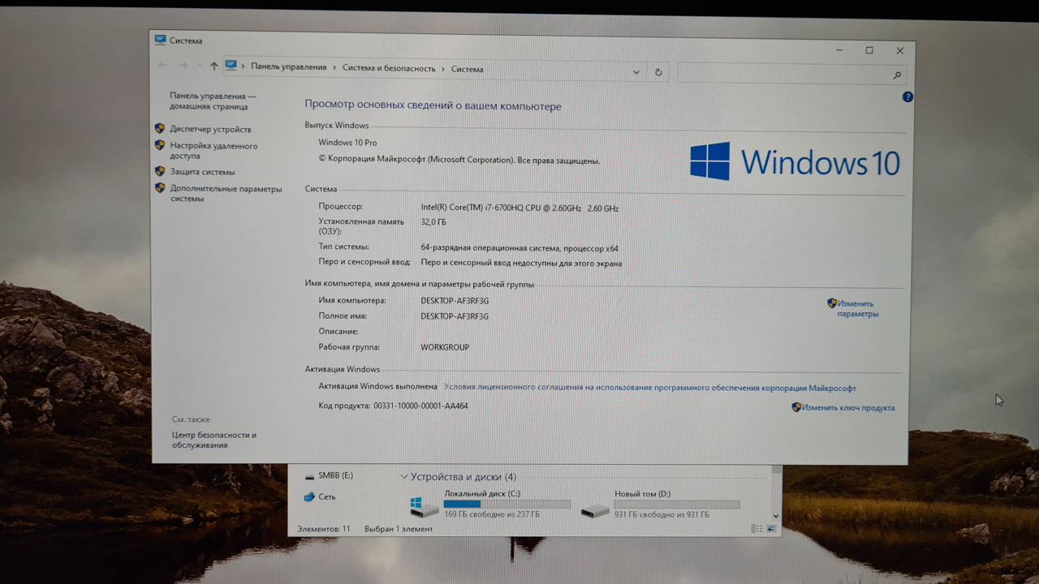Image resolution: width=1039 pixels, height=584 pixels.
Task: Click WORKGROUP value text
Action: click(445, 347)
